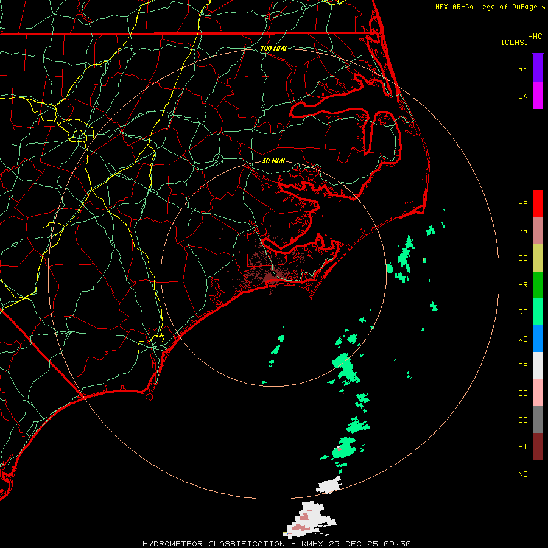Click the HA red legend swatch
Screen dimensions: 548x548
coord(538,203)
